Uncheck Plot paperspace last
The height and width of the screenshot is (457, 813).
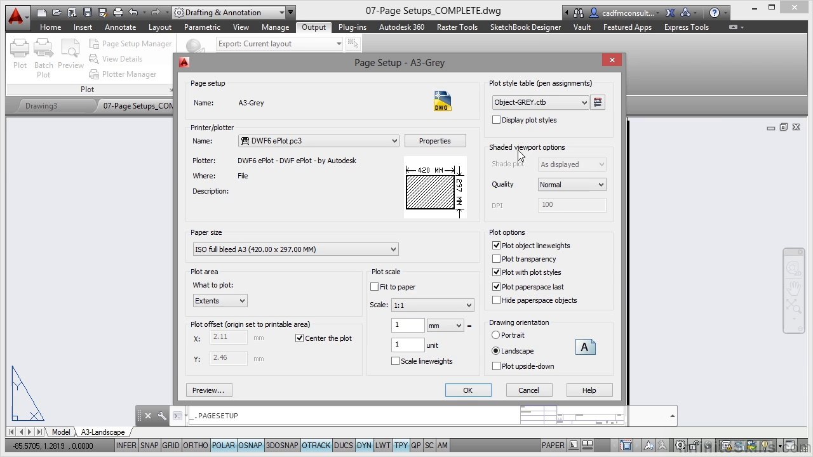point(497,287)
